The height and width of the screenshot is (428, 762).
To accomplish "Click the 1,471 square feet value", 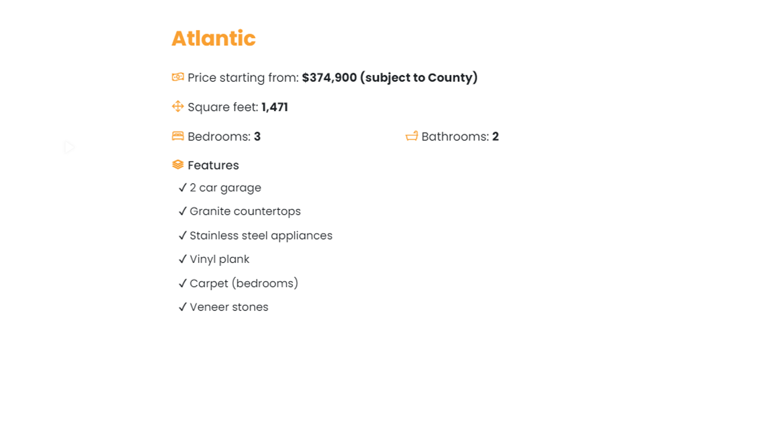I will click(x=274, y=107).
